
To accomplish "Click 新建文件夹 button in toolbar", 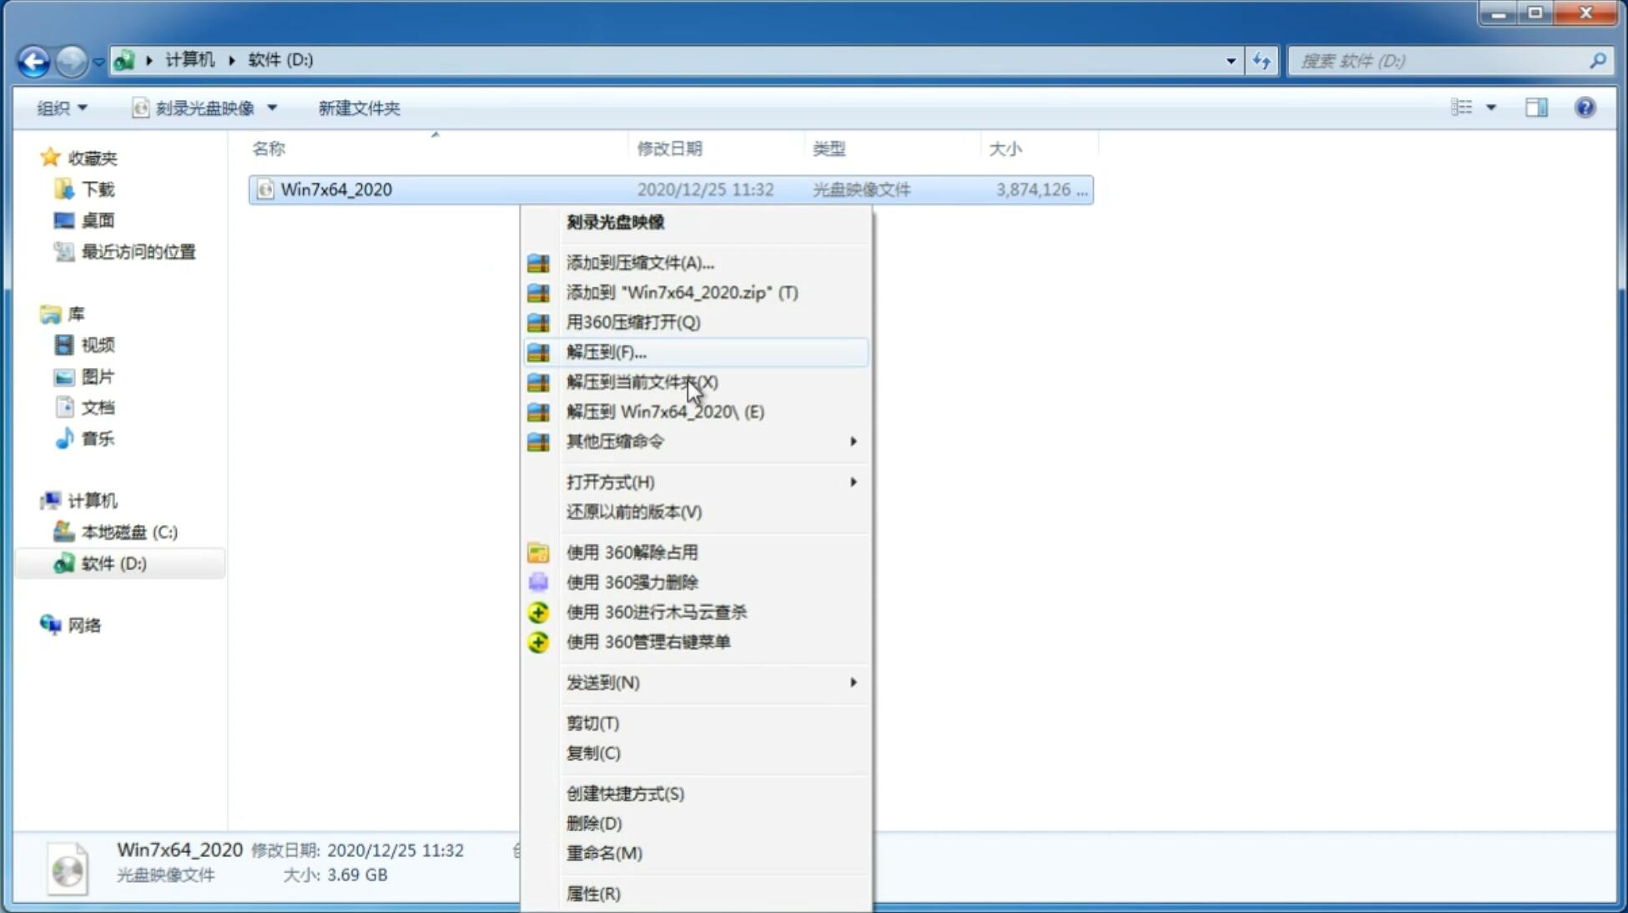I will tap(359, 106).
